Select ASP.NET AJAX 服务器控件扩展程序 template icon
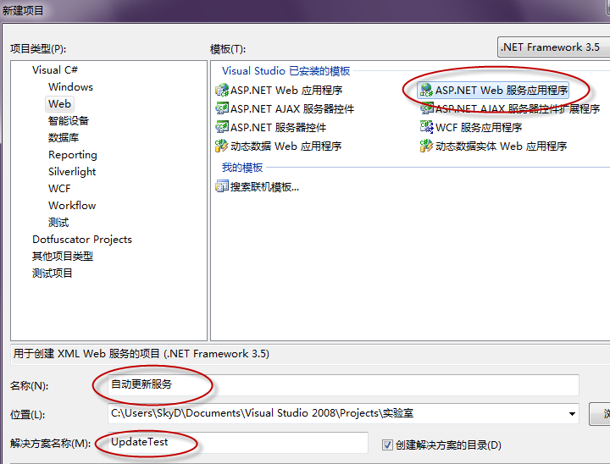The height and width of the screenshot is (464, 610). click(x=427, y=108)
